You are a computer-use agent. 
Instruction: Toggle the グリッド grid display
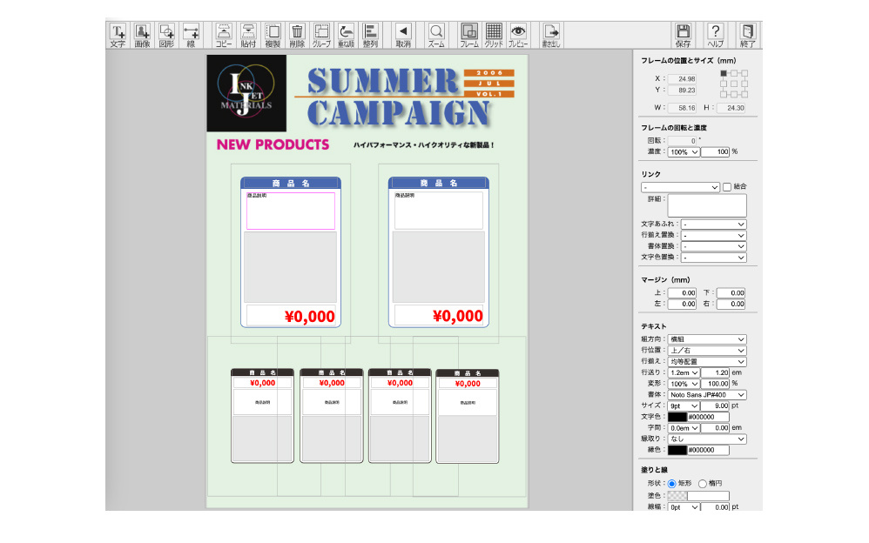tap(494, 35)
